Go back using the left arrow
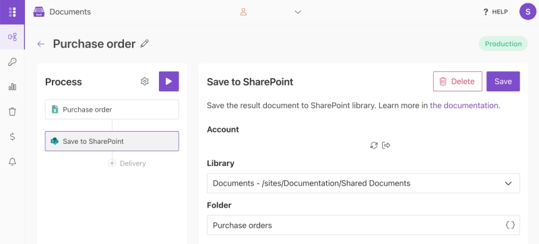 [41, 44]
